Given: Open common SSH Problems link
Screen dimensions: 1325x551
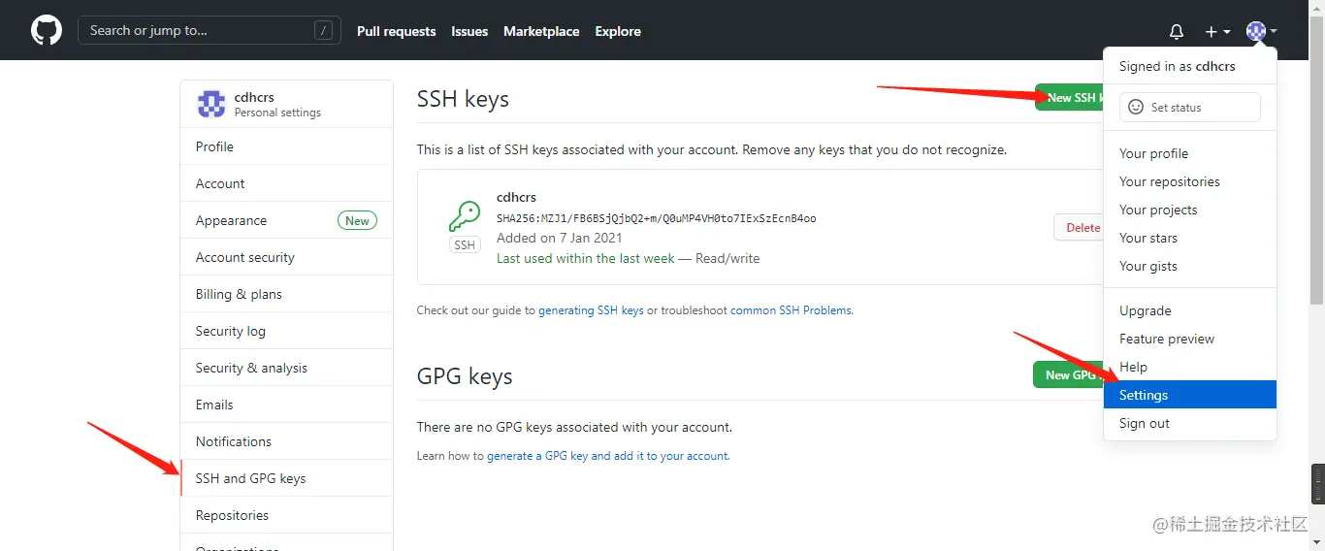Looking at the screenshot, I should [x=792, y=310].
